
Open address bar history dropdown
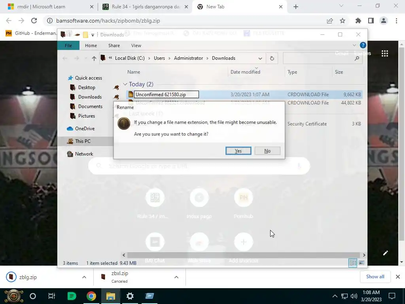click(260, 59)
